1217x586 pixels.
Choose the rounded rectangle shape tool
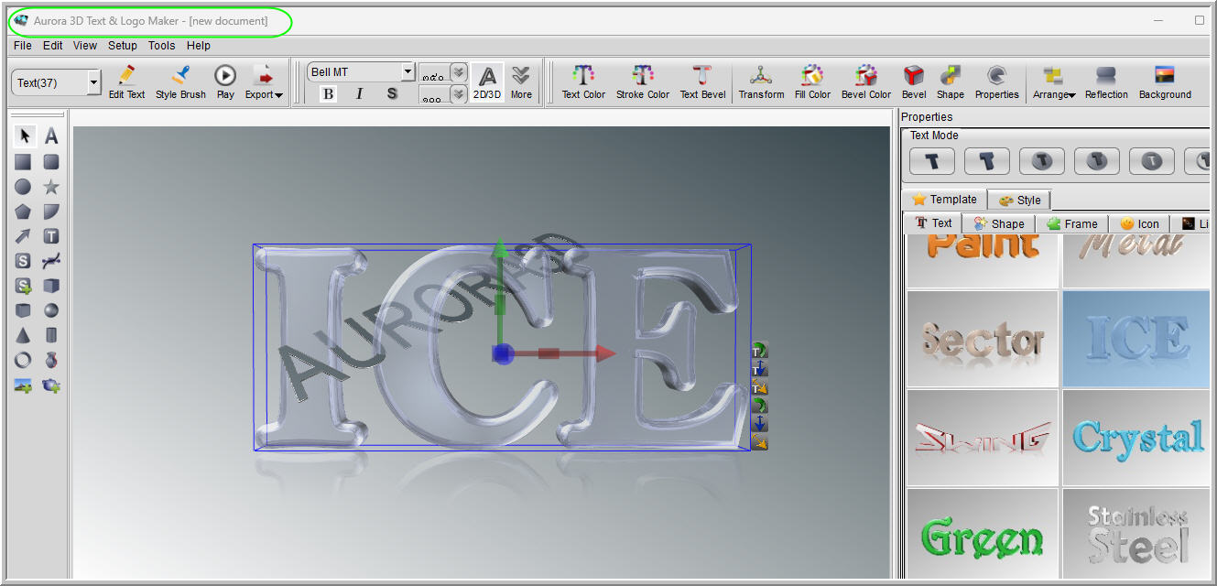(x=51, y=162)
